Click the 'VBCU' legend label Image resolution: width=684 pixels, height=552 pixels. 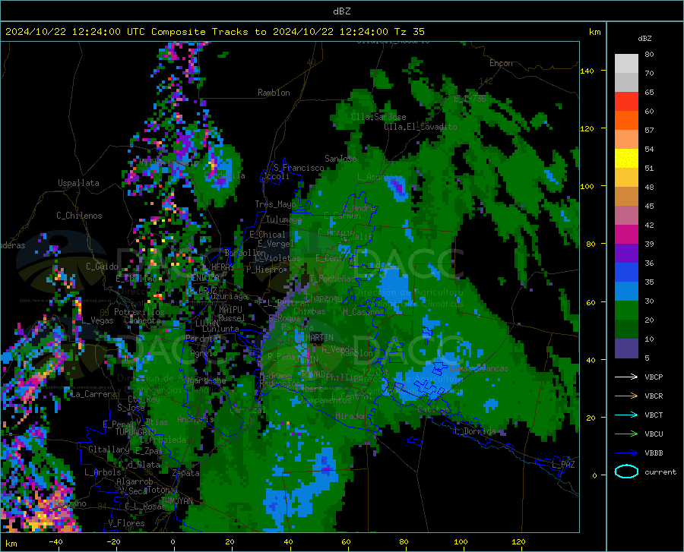(654, 434)
